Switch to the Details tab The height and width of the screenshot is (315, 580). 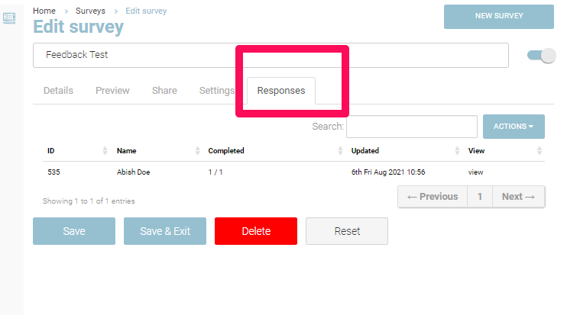[58, 91]
